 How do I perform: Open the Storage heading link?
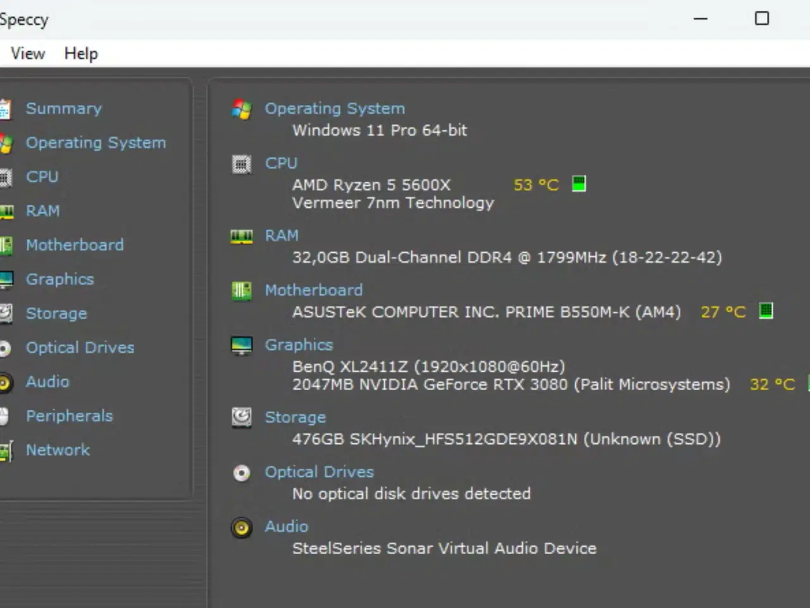click(x=295, y=417)
